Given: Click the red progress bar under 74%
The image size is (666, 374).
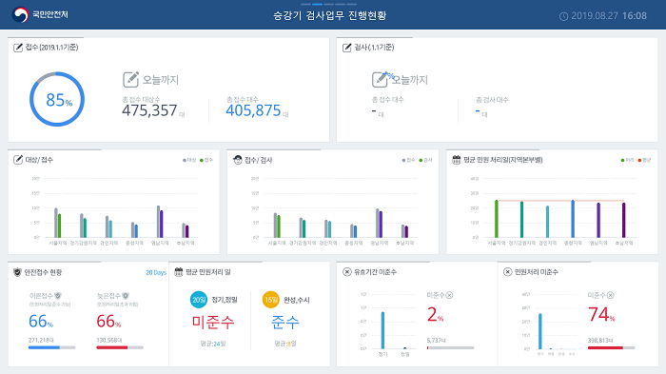Looking at the screenshot, I should tap(605, 347).
